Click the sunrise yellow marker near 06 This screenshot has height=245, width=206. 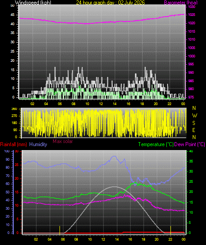60,230
